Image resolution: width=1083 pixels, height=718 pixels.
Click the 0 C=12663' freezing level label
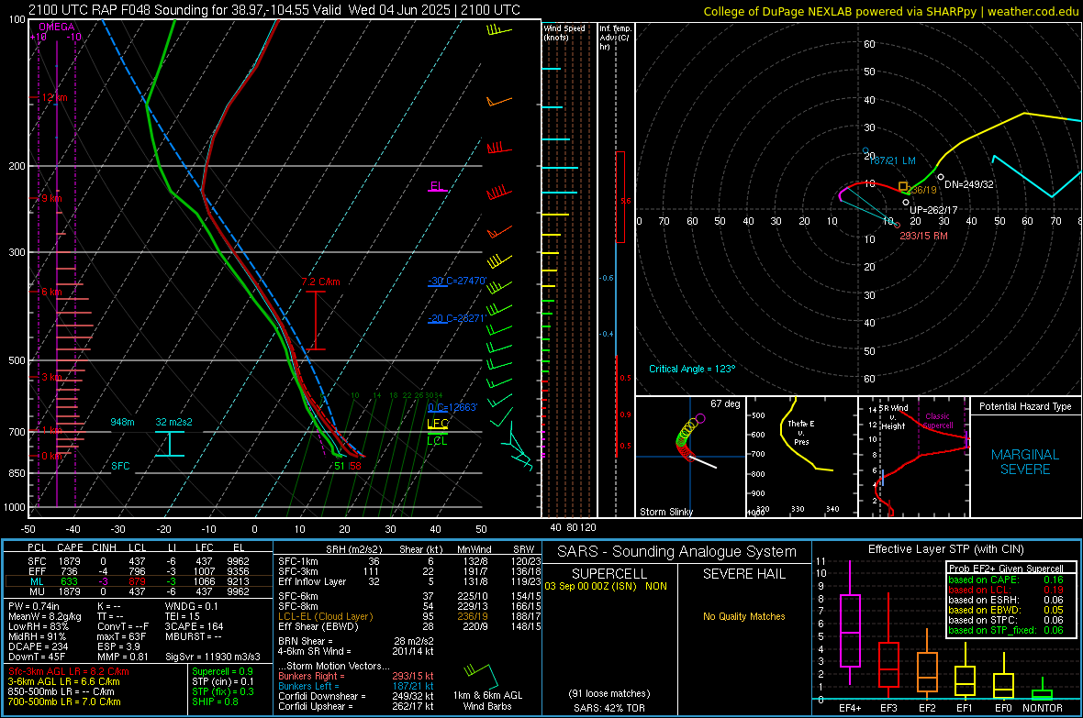point(452,407)
